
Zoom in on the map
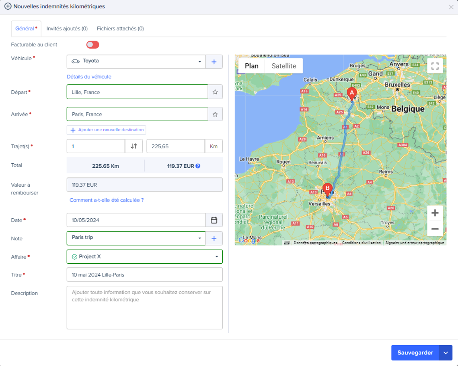click(435, 213)
